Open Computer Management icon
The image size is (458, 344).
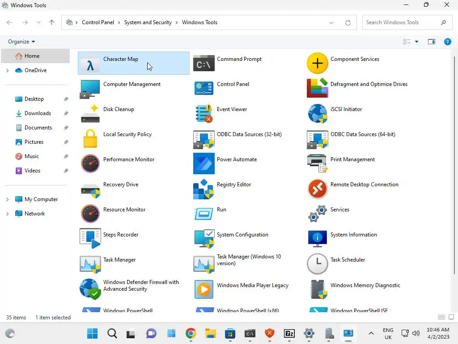(90, 89)
